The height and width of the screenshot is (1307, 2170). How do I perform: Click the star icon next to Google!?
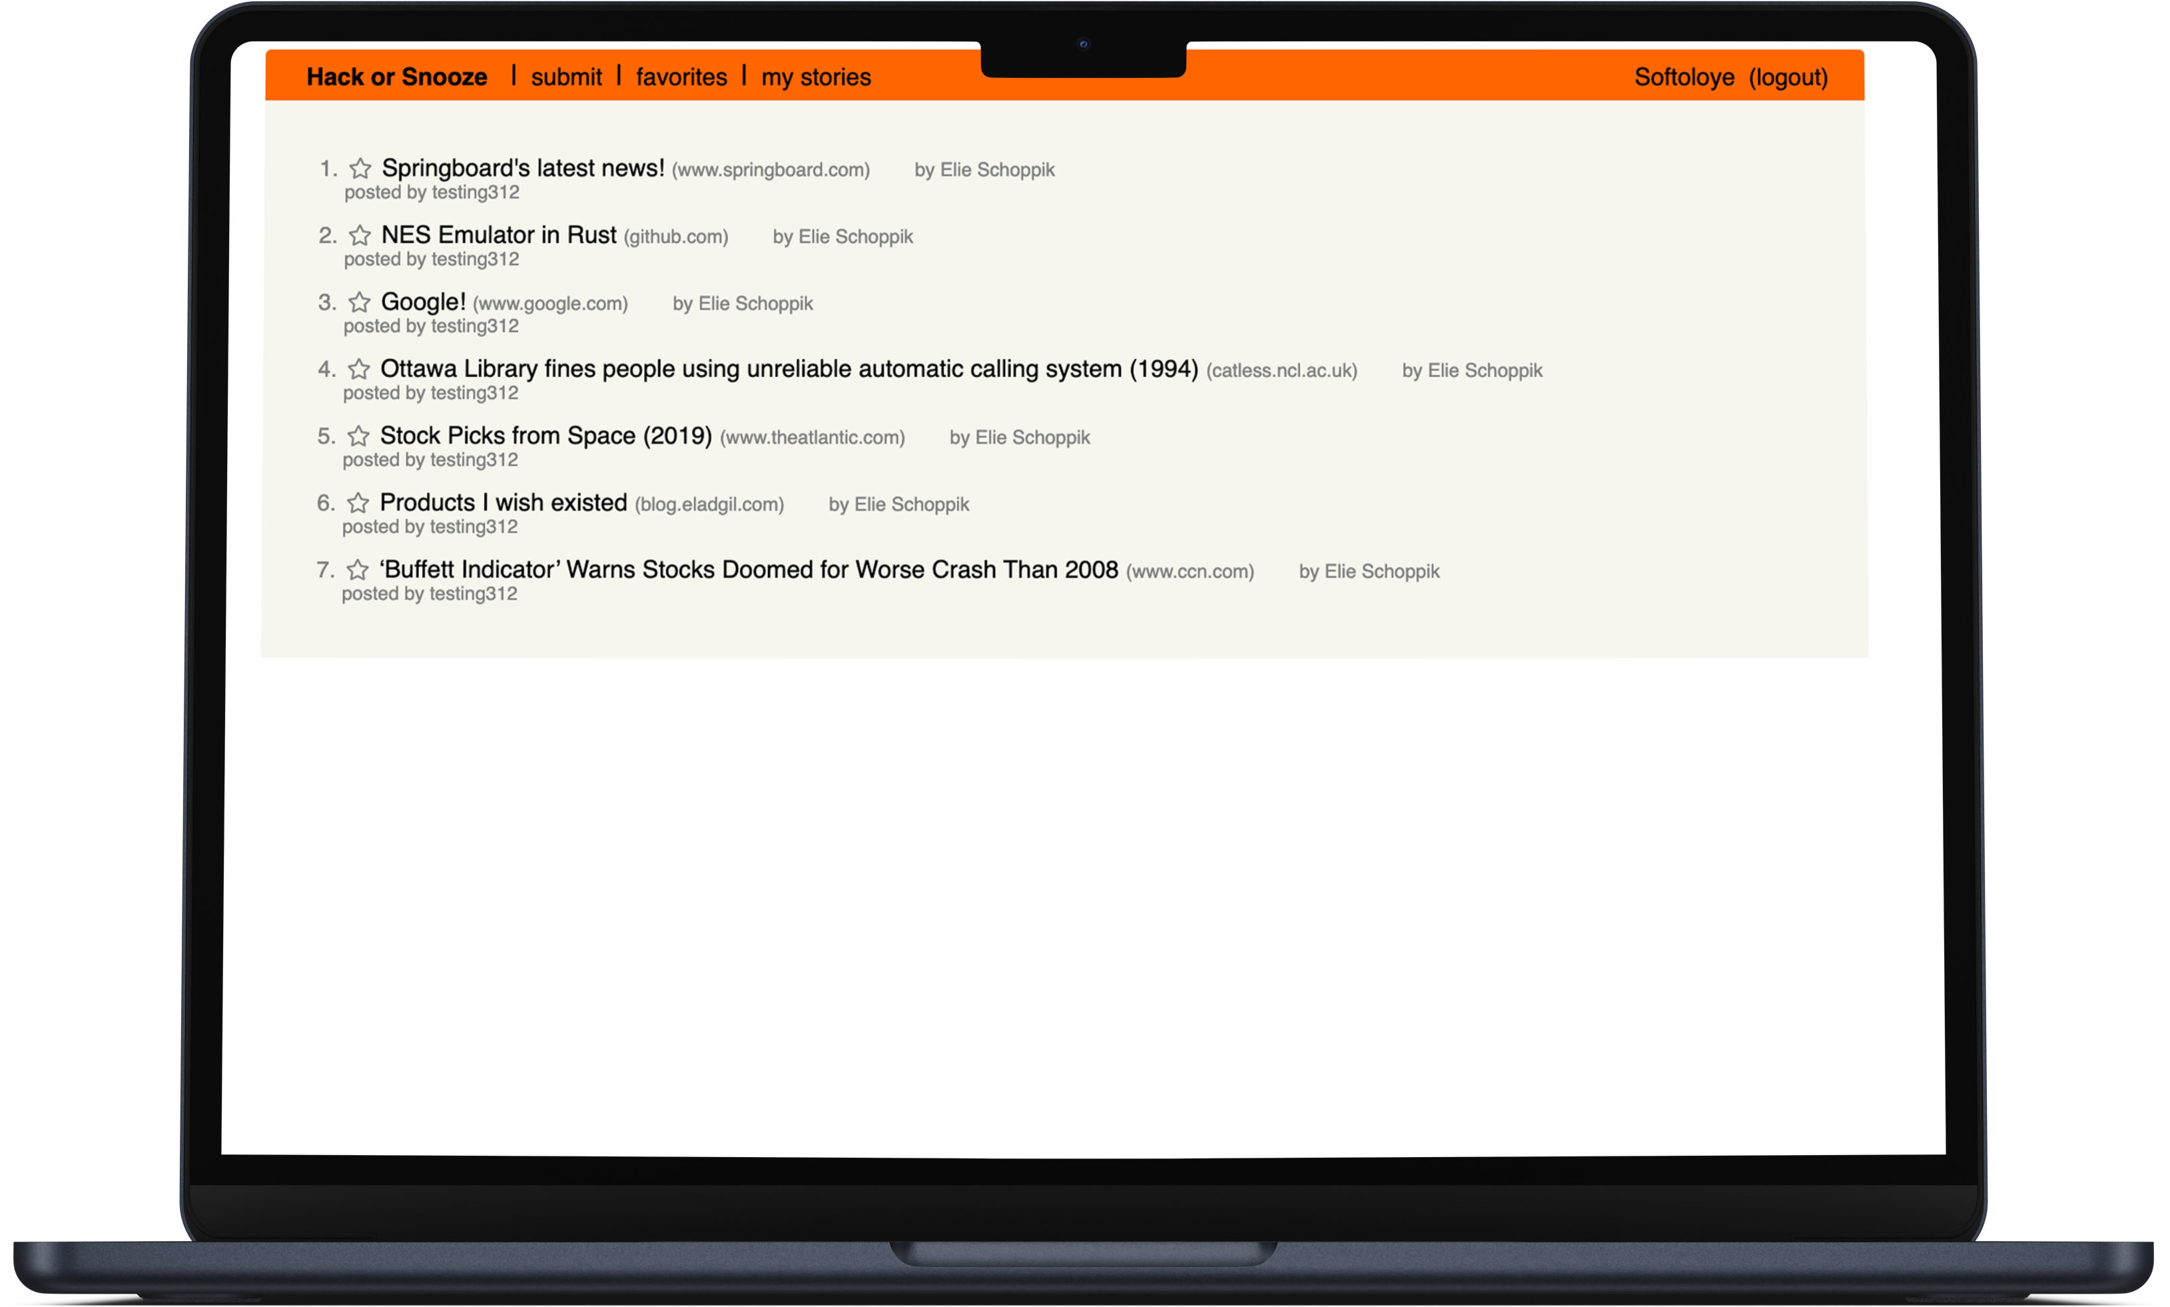358,302
